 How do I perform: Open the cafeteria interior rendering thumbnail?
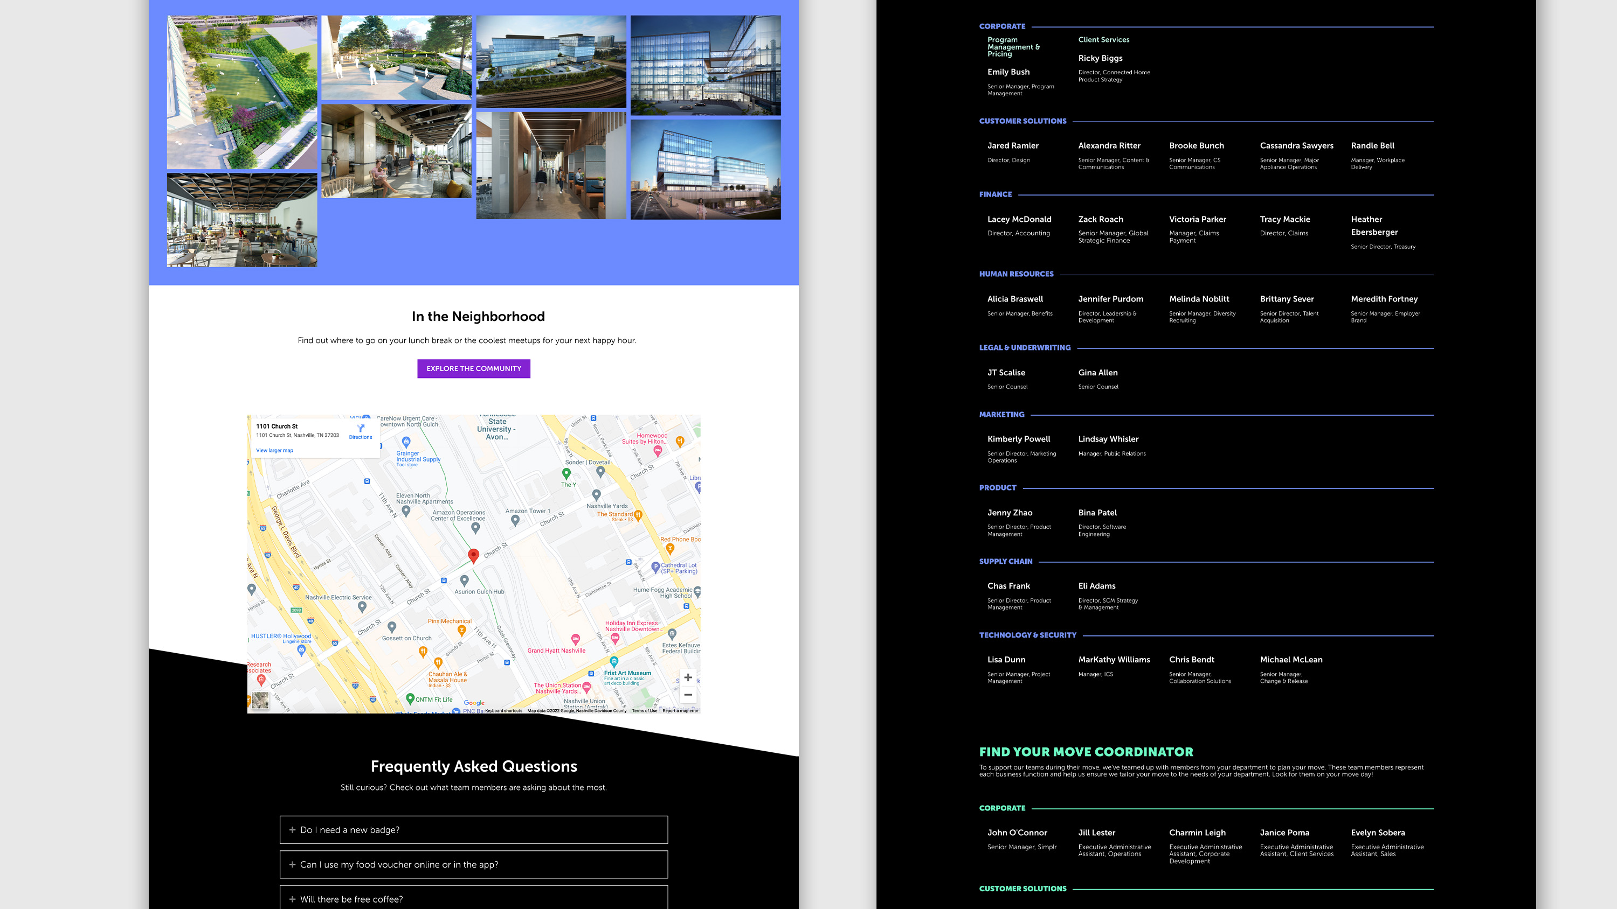[241, 220]
